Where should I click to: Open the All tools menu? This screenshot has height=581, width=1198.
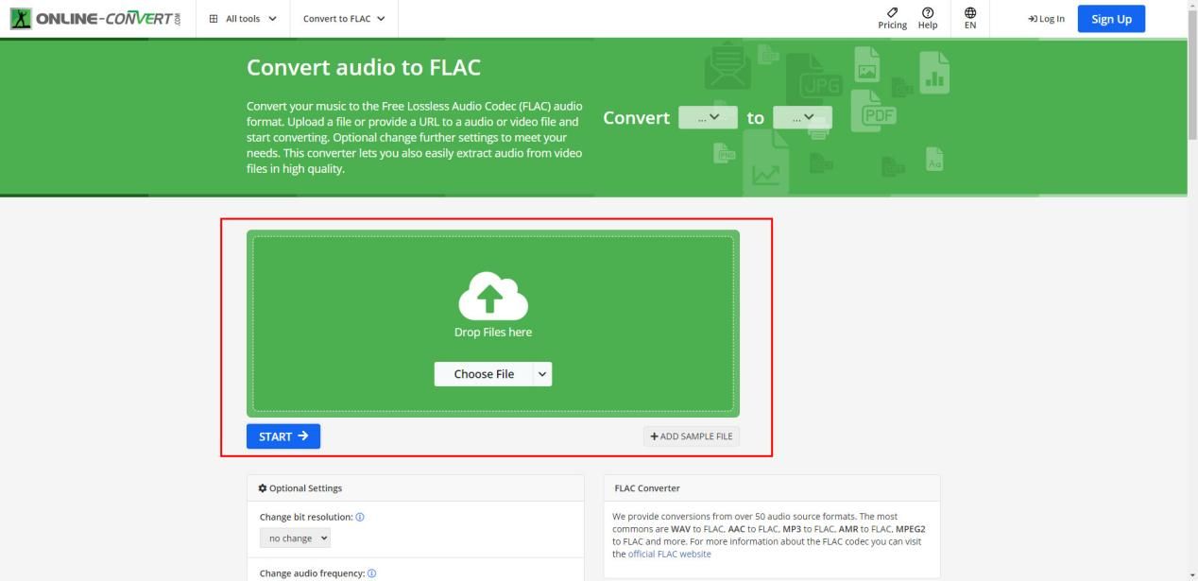coord(243,19)
